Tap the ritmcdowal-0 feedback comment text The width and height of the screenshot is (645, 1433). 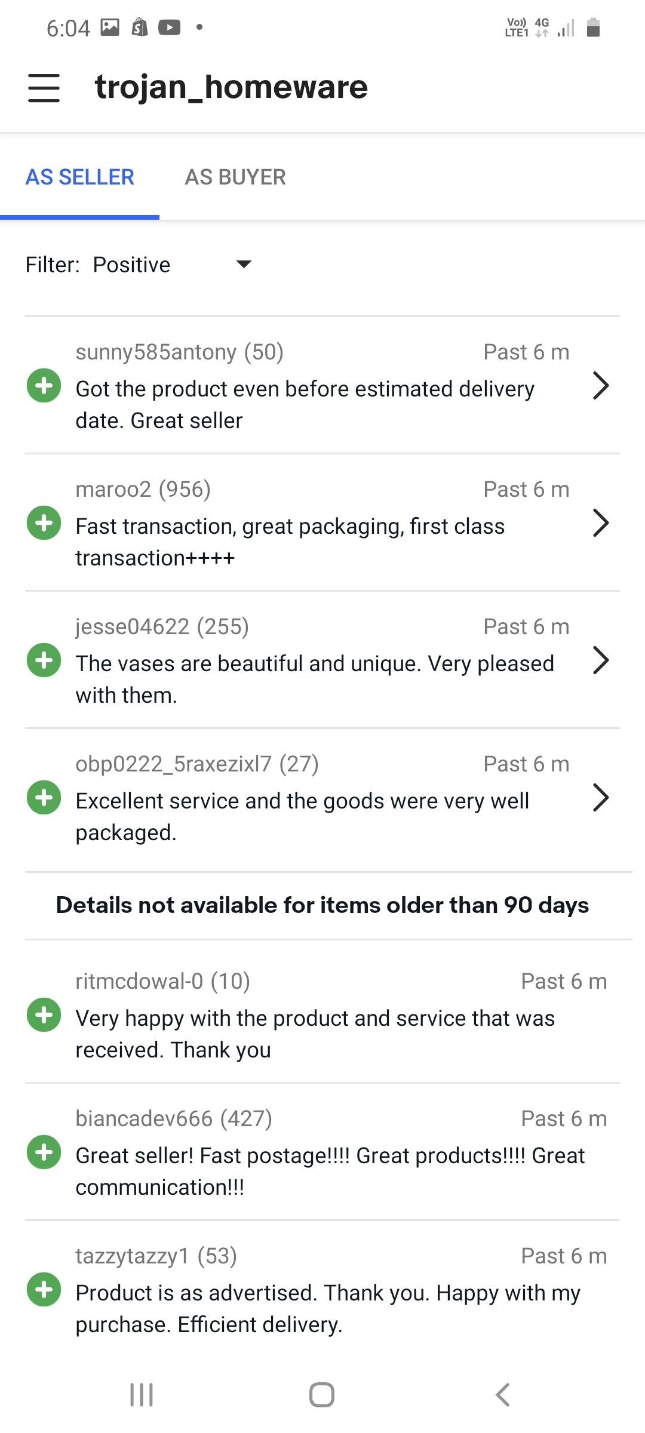[315, 1034]
